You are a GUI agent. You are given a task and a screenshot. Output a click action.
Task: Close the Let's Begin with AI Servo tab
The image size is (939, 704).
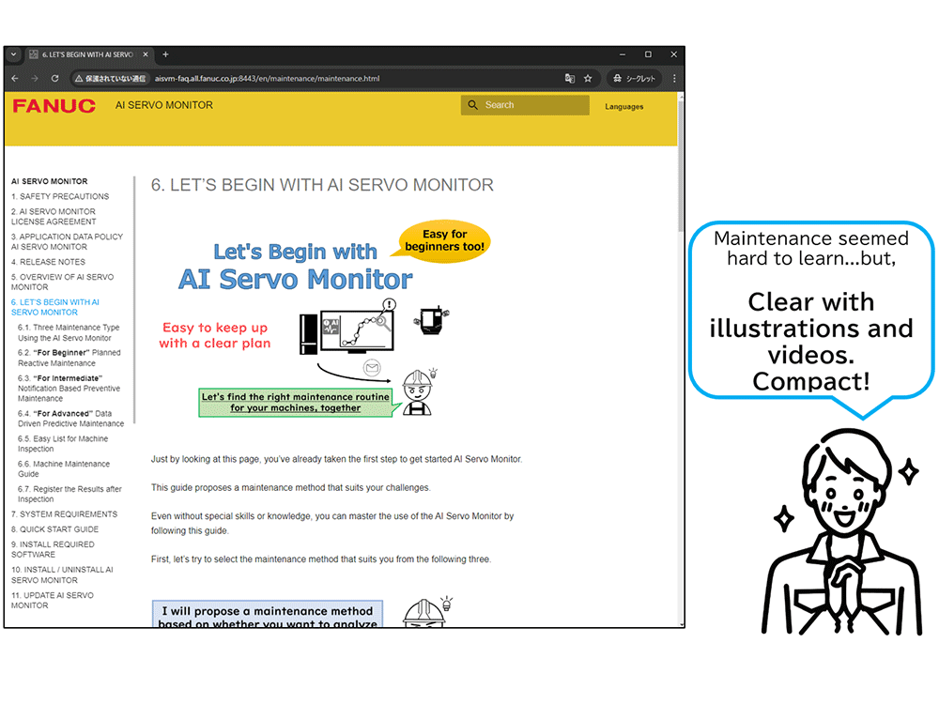click(146, 54)
